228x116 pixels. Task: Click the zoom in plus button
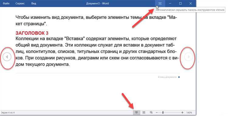(182, 113)
